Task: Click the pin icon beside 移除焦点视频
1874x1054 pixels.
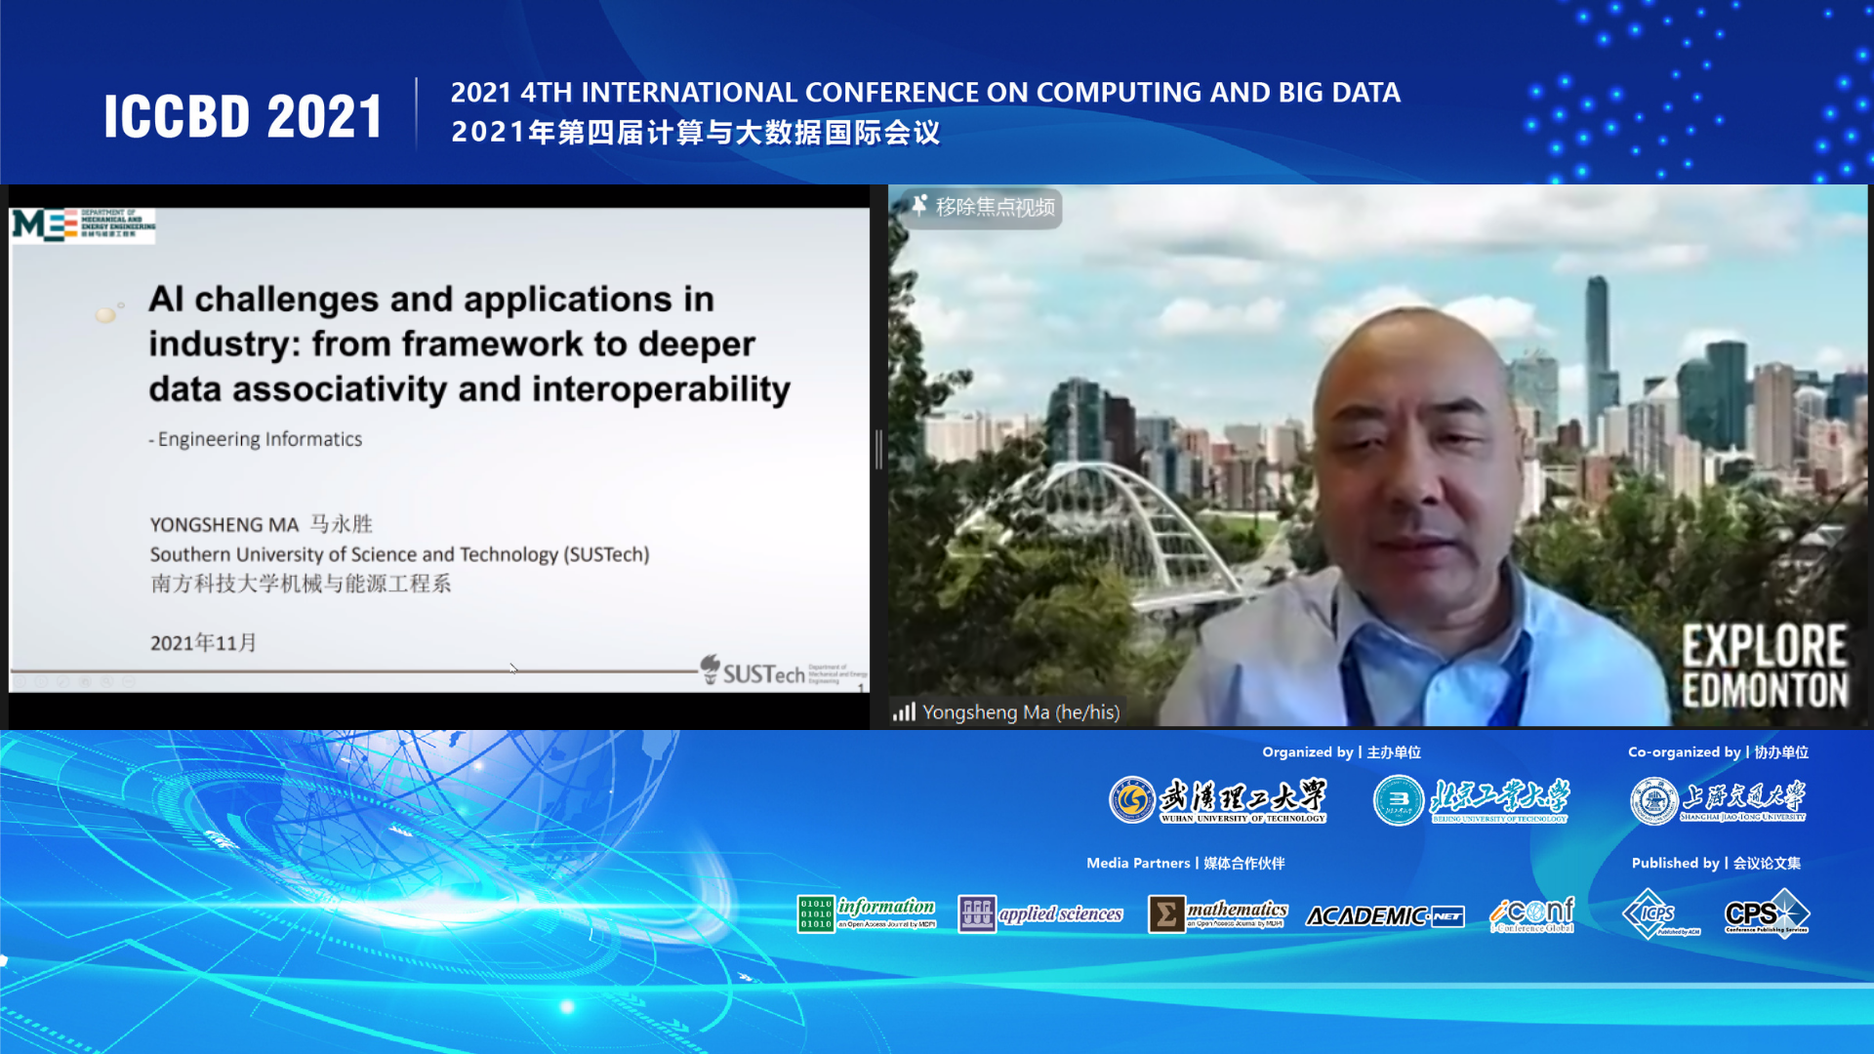Action: click(919, 206)
